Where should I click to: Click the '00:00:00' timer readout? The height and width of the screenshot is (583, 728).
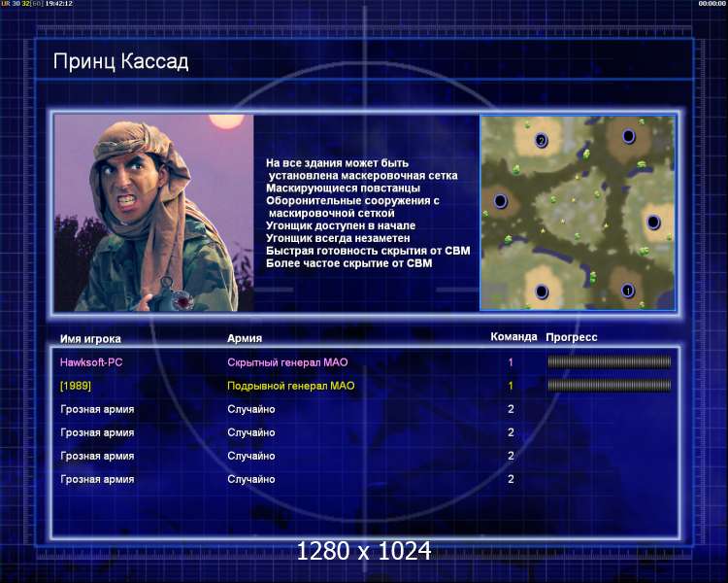click(x=711, y=4)
